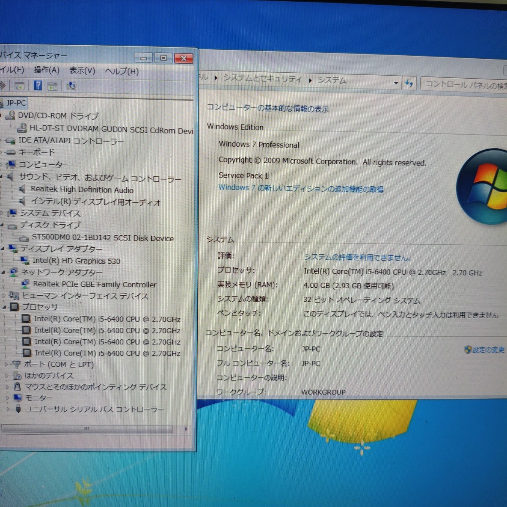The height and width of the screenshot is (507, 507).
Task: Click the コンピューター category icon
Action: (x=11, y=164)
